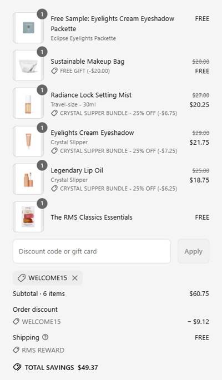This screenshot has height=380, width=222.
Task: Click the RMS Classics Essentials thumbnail
Action: pyautogui.click(x=28, y=217)
